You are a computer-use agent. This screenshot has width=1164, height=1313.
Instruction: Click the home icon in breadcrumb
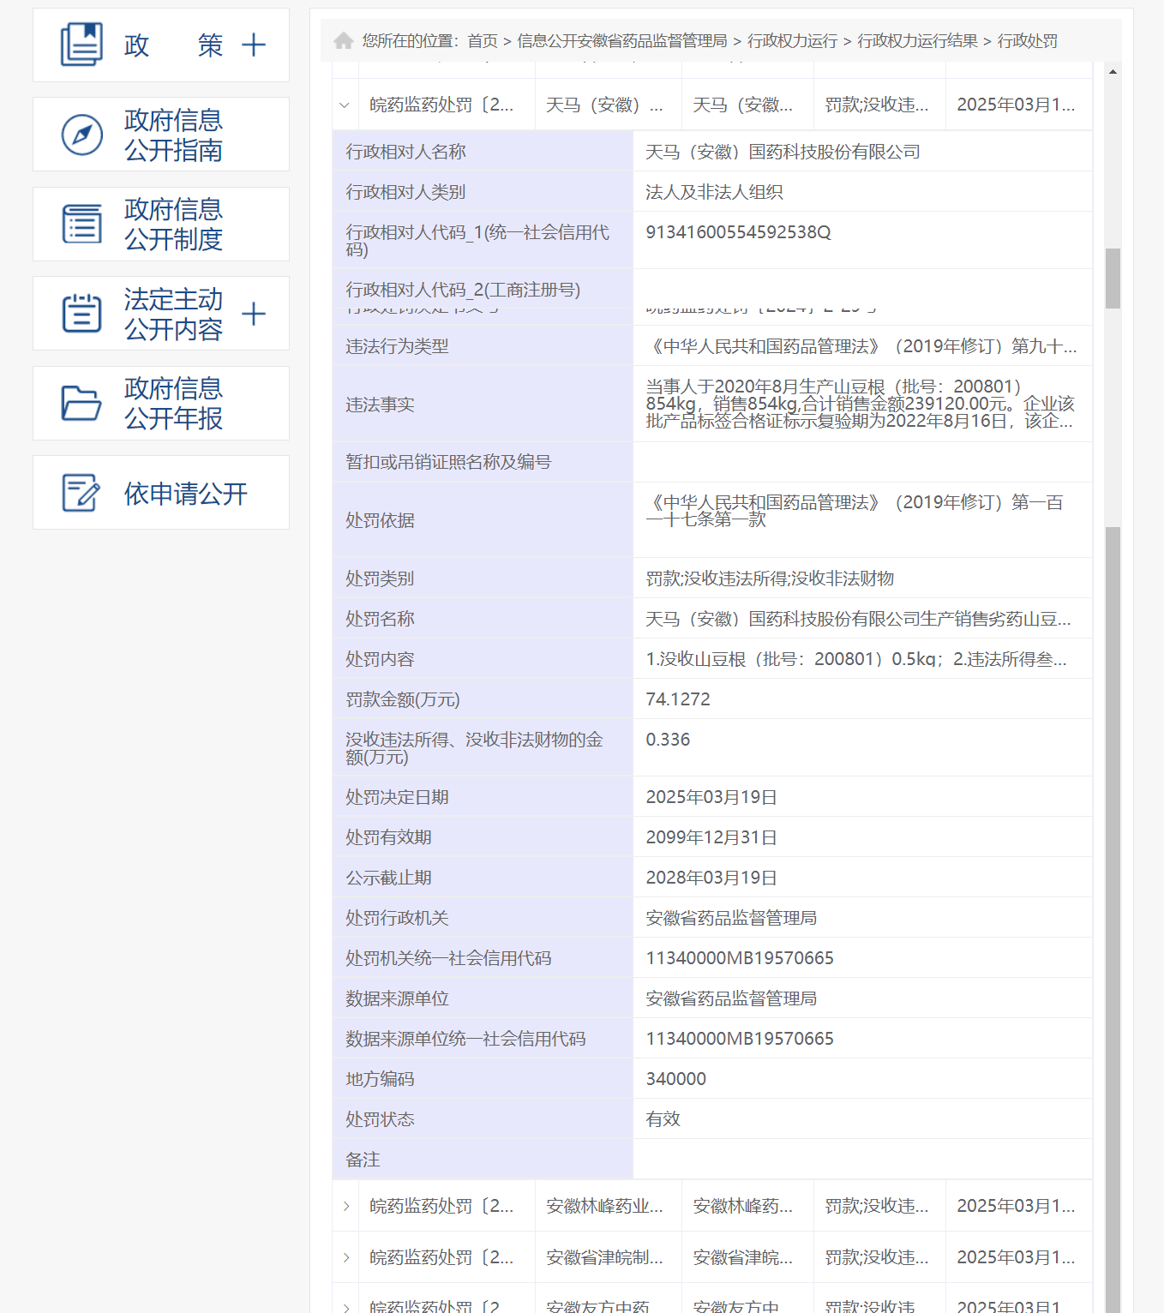click(x=344, y=40)
